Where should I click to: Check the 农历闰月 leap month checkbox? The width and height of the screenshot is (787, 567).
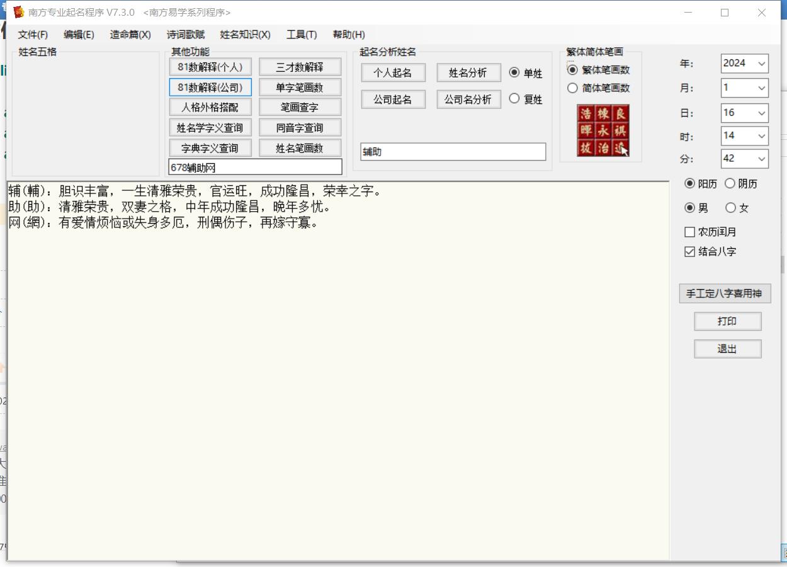click(x=690, y=232)
